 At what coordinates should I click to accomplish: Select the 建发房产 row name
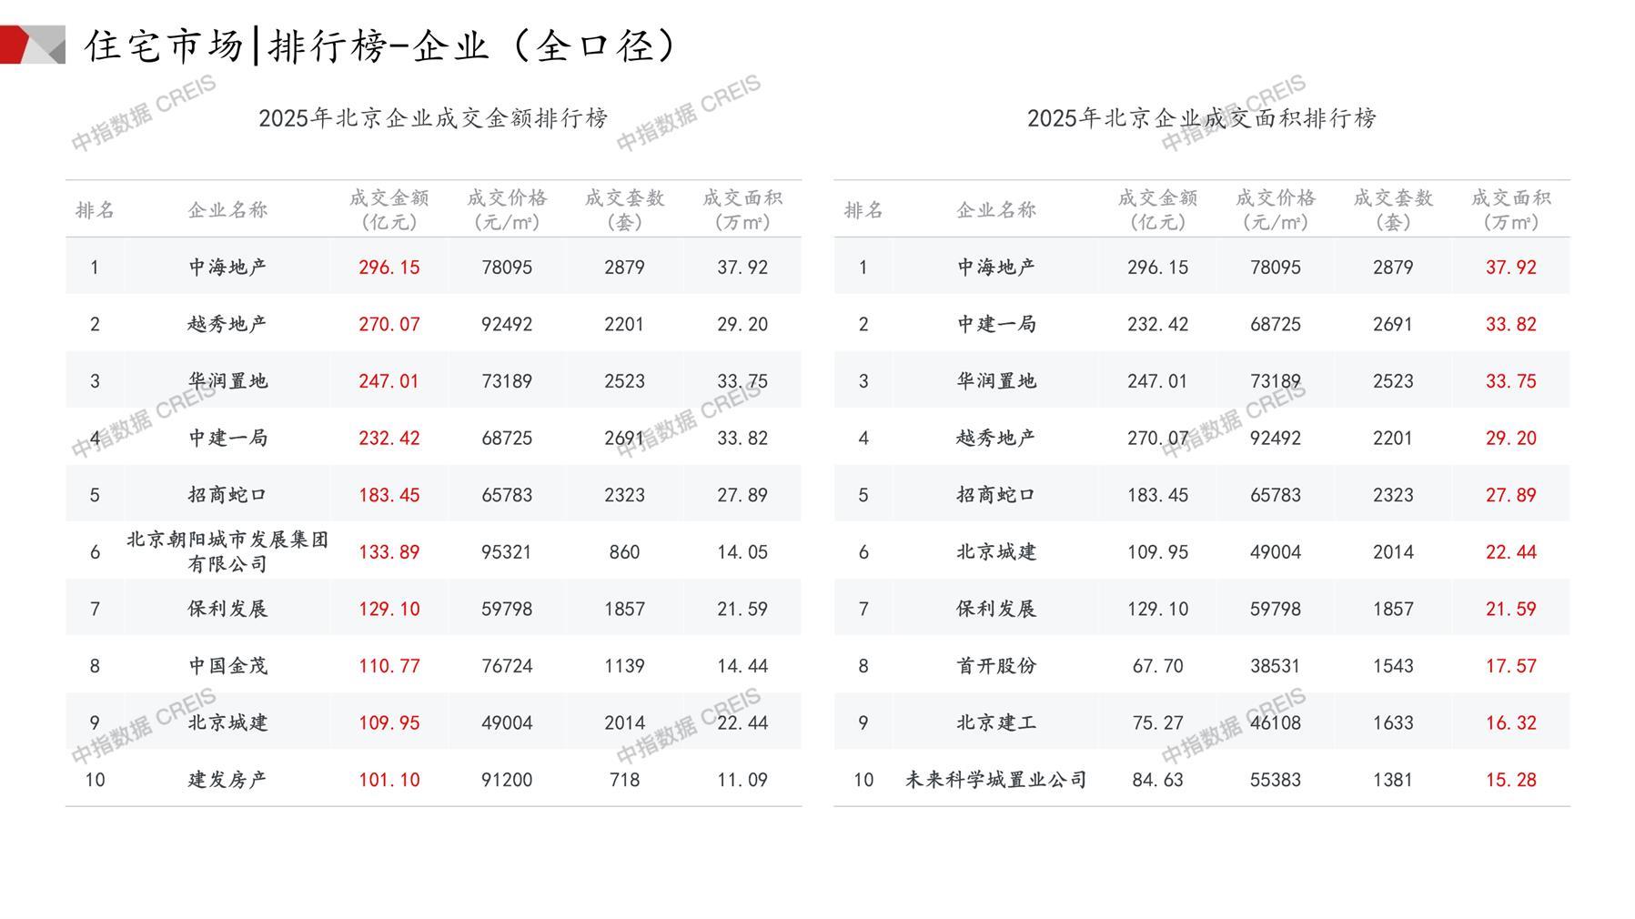pyautogui.click(x=227, y=780)
